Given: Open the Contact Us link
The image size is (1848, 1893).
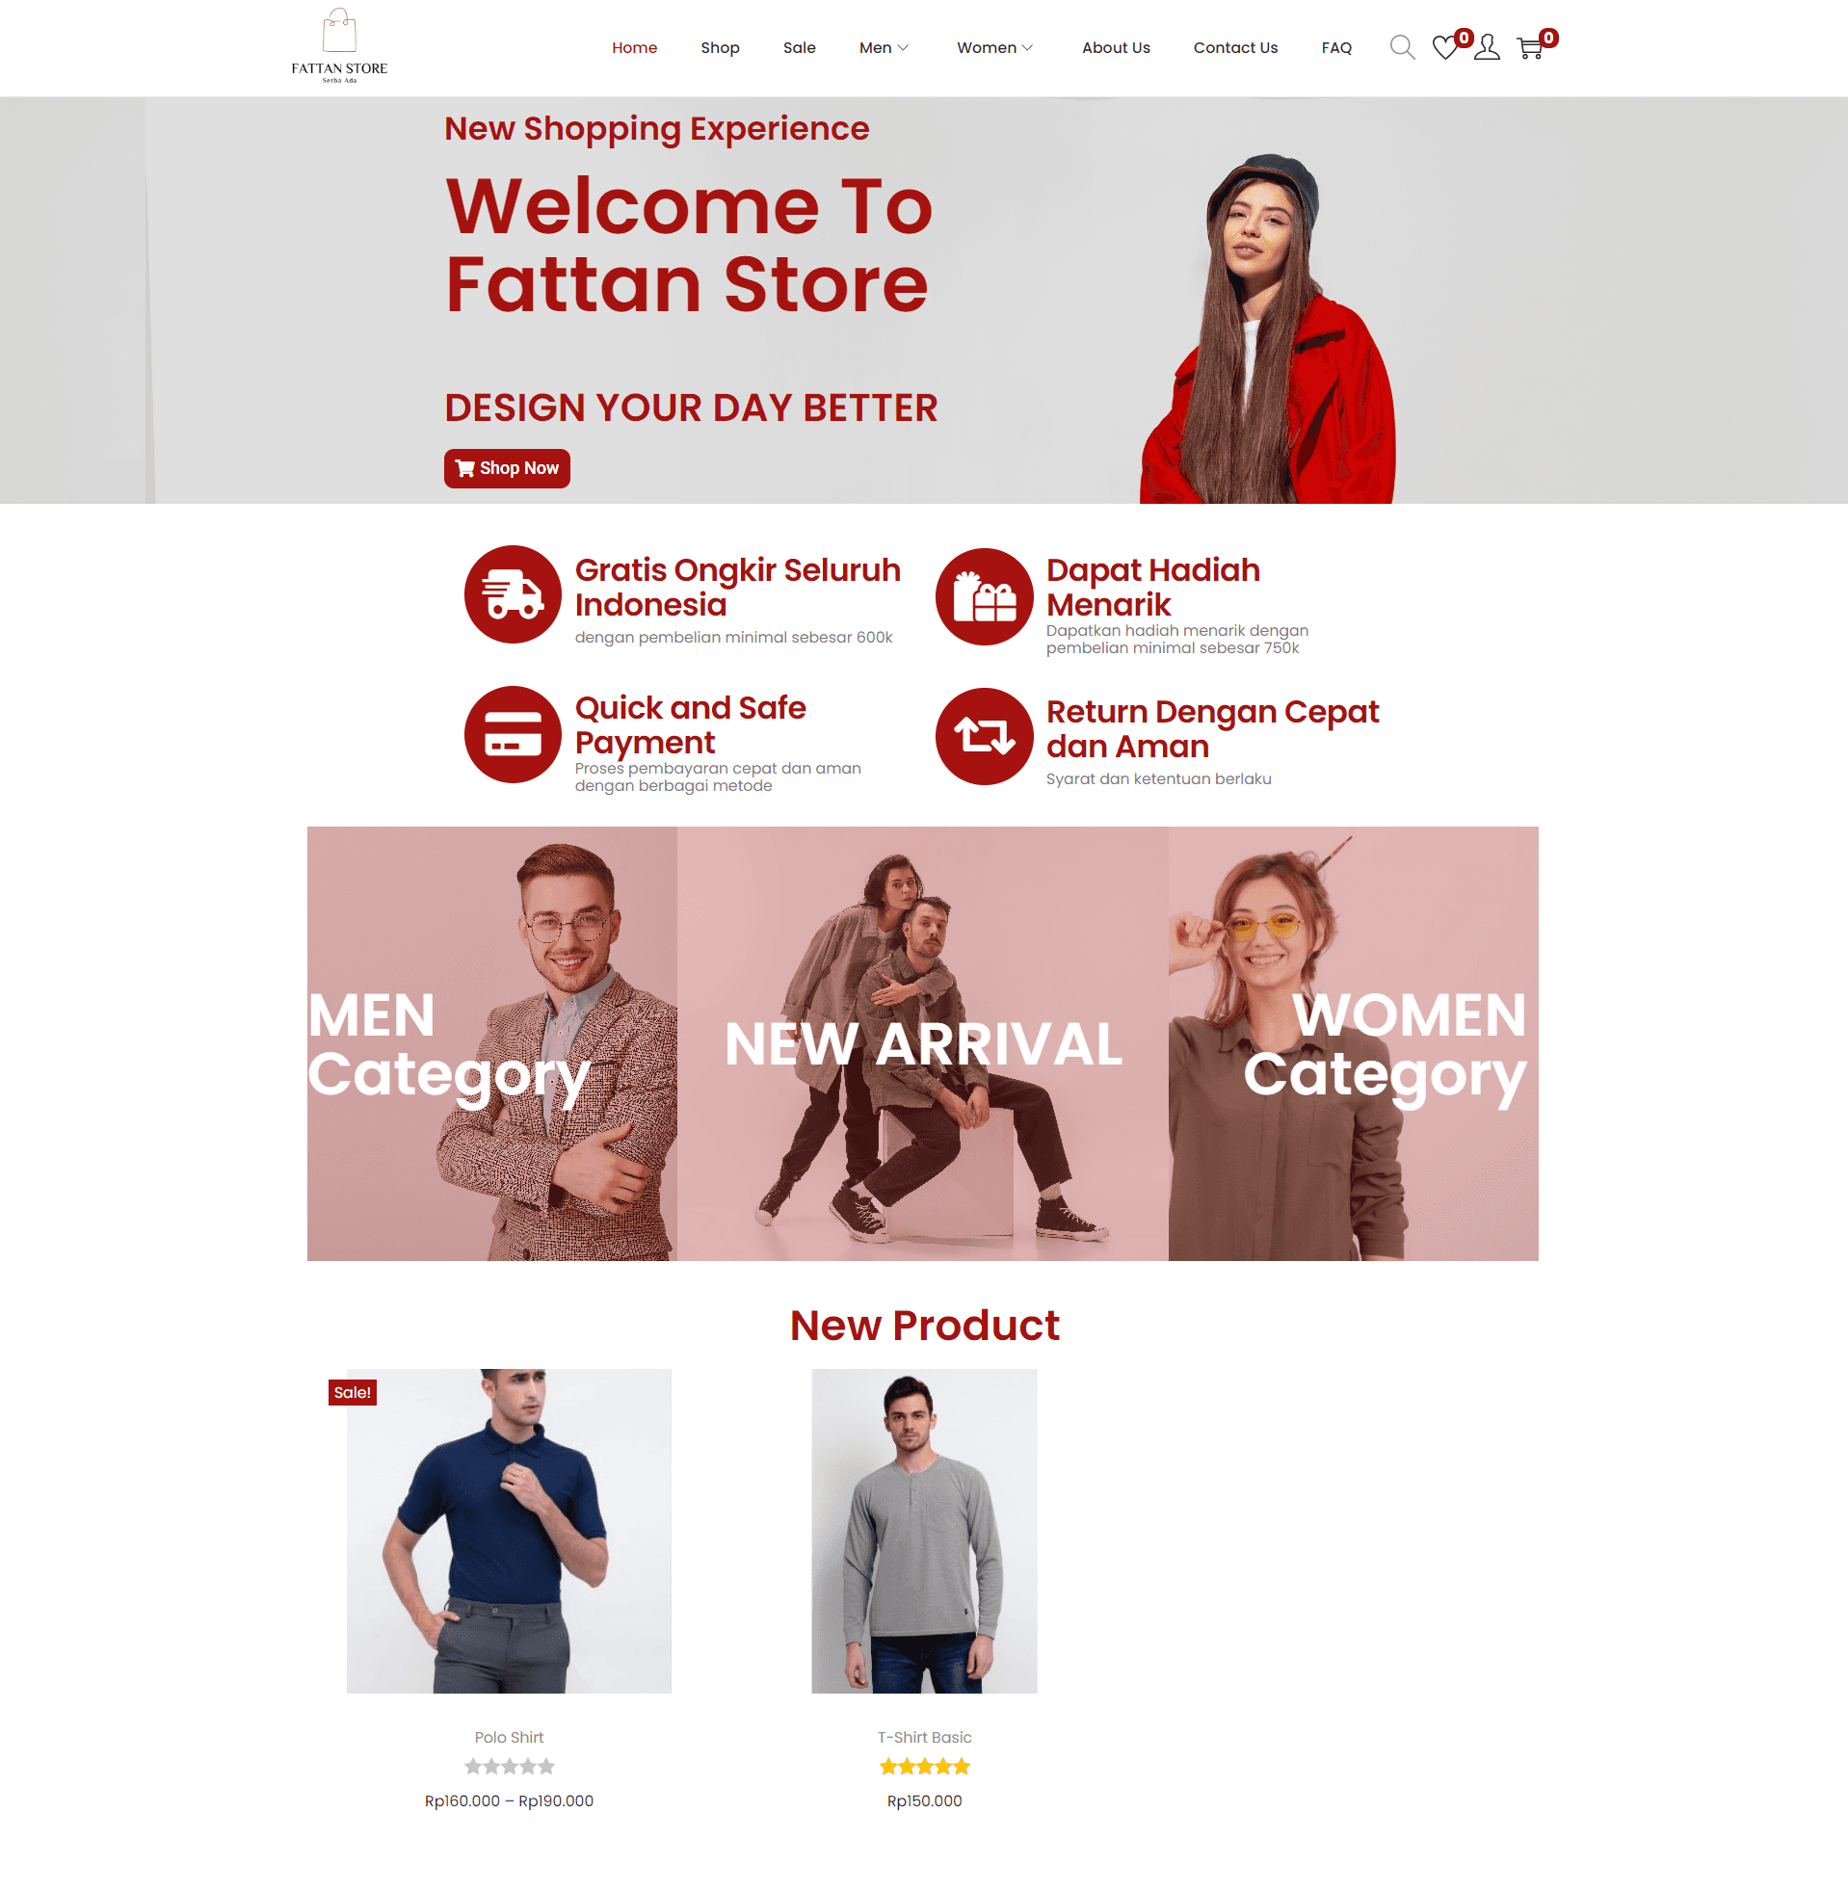Looking at the screenshot, I should tap(1235, 47).
